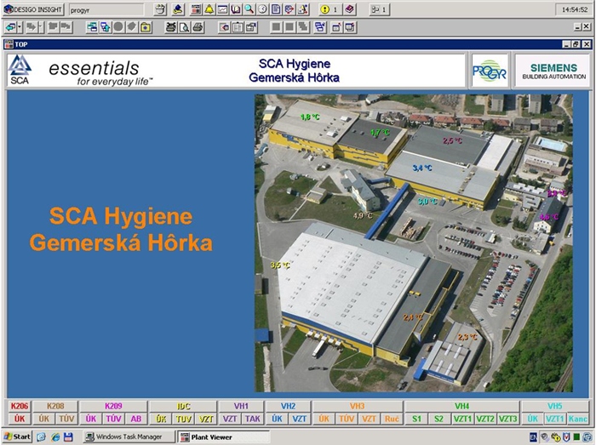
Task: Click the new window icon with red corner
Action: 336,27
